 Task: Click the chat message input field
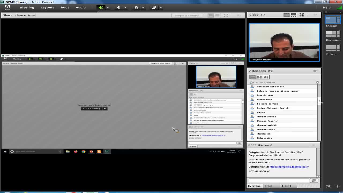click(x=279, y=180)
